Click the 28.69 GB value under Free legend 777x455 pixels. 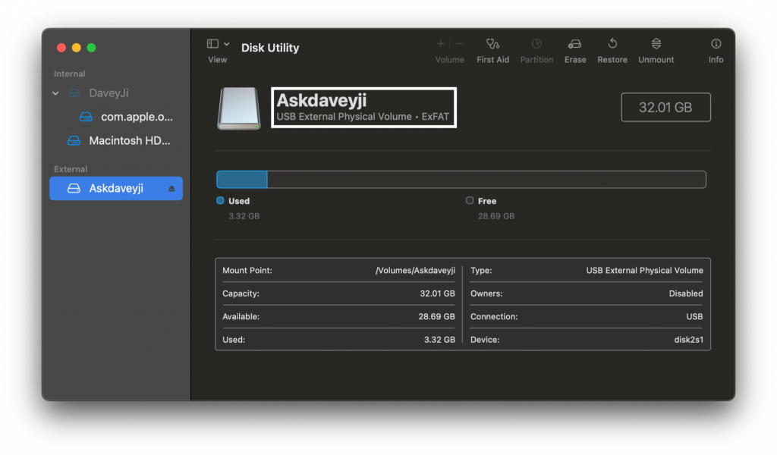coord(496,216)
